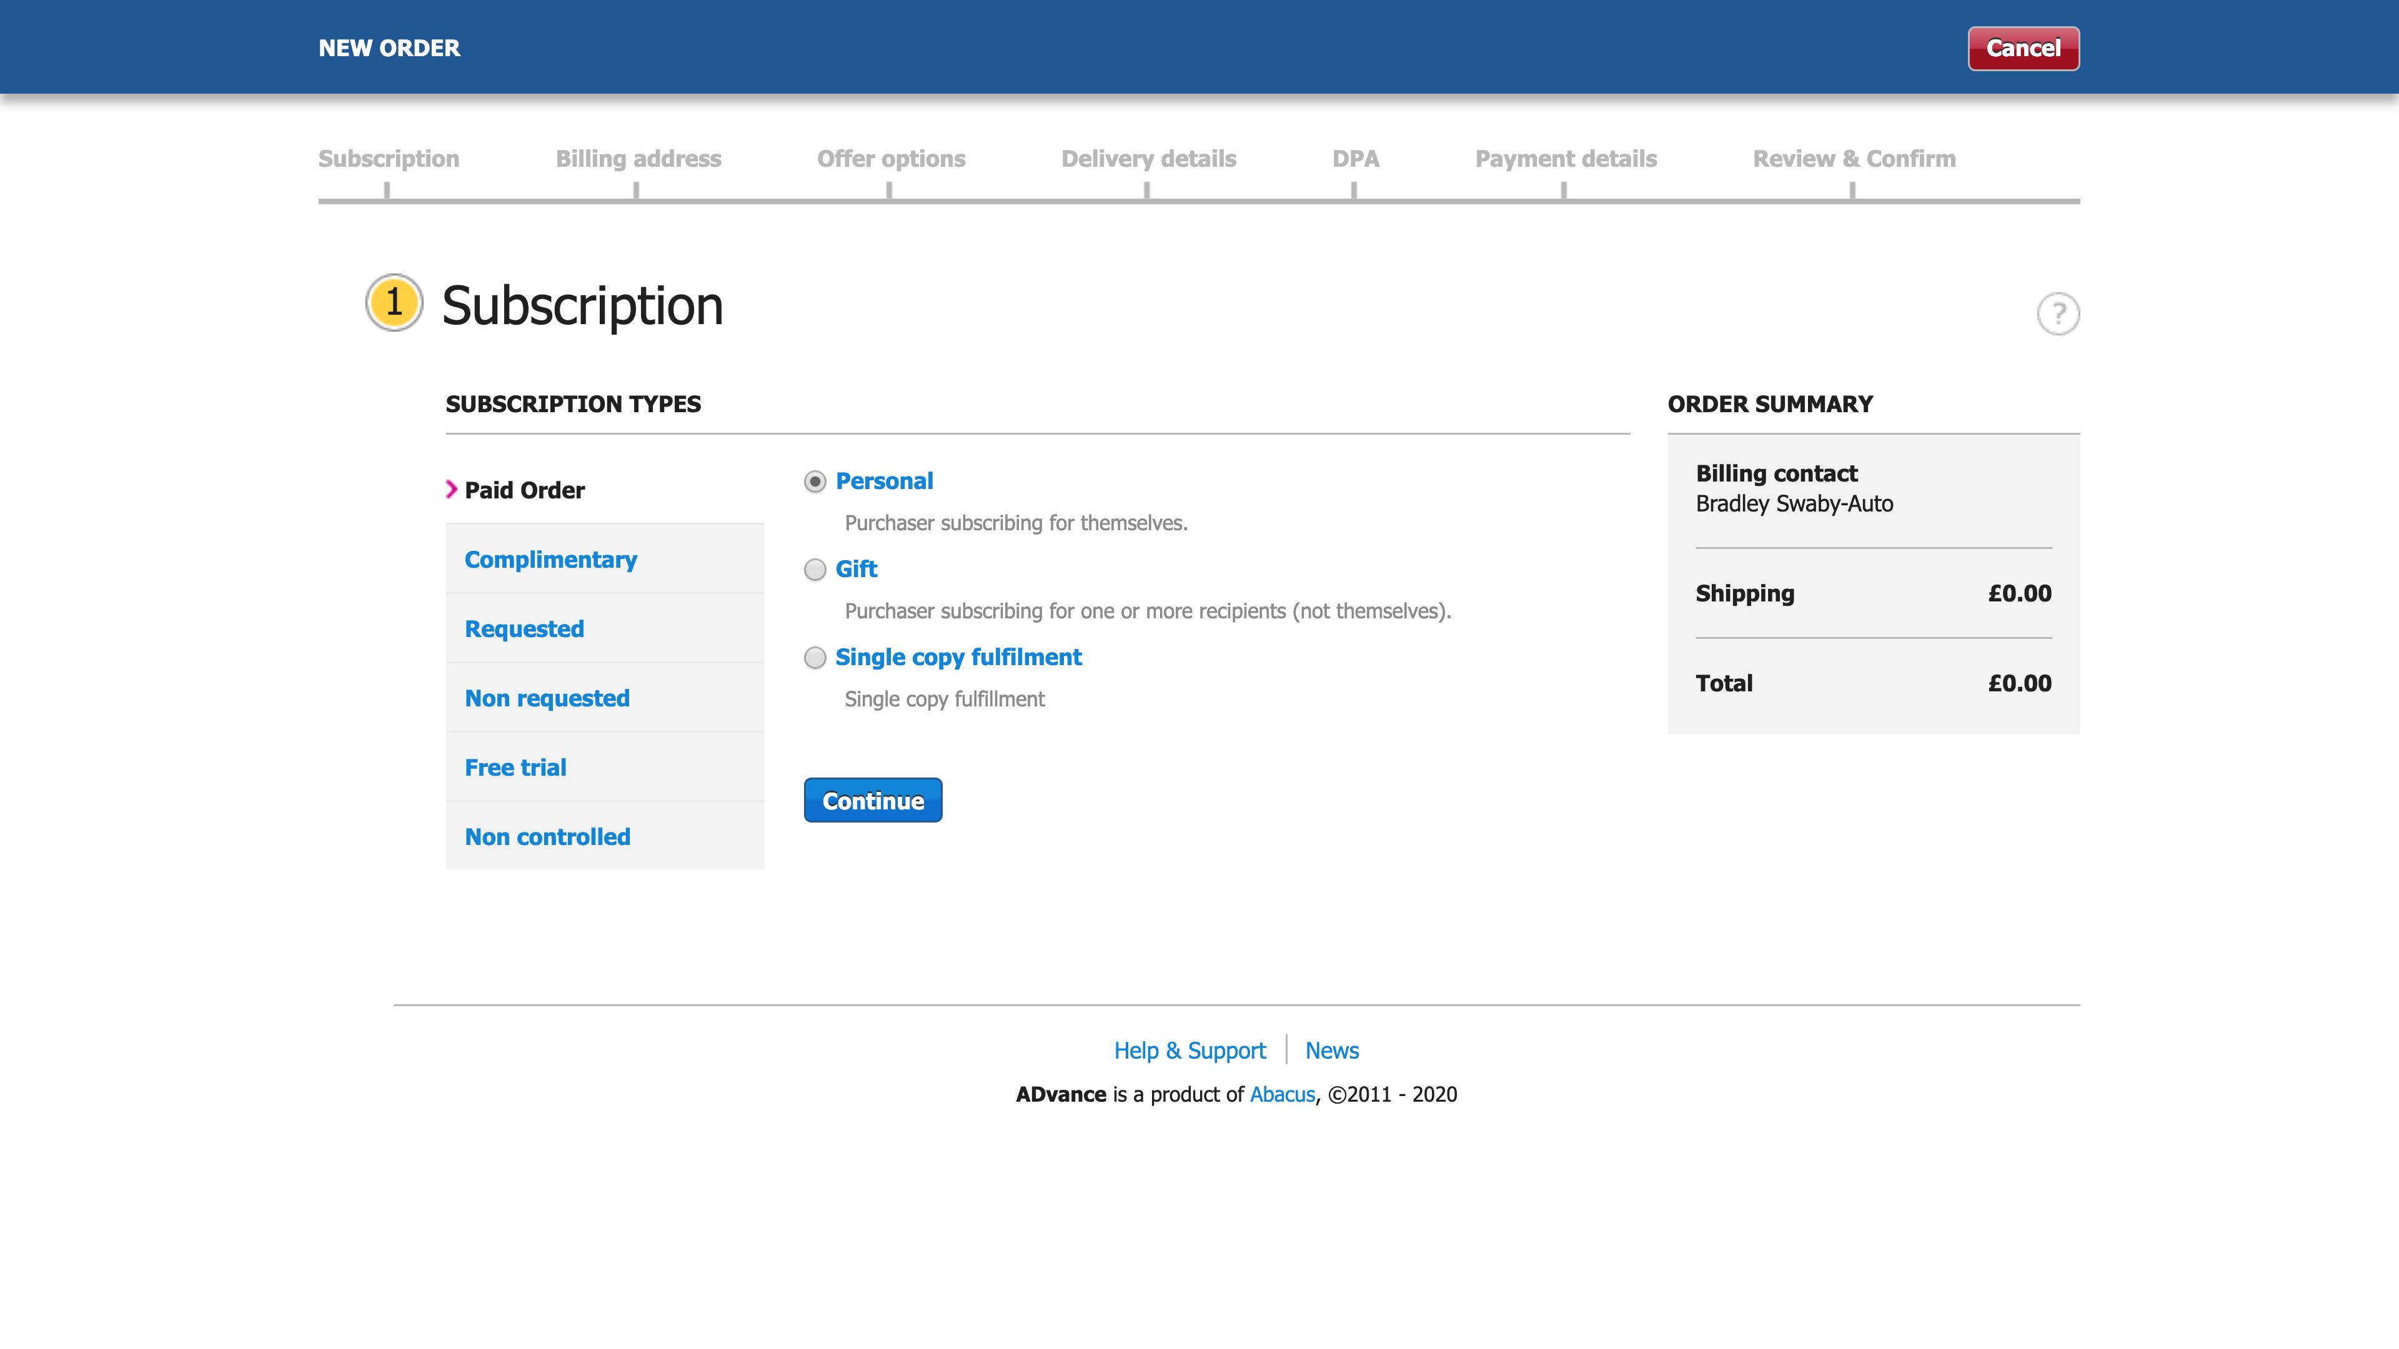The height and width of the screenshot is (1349, 2399).
Task: Click the Review & Confirm progress step
Action: (1853, 159)
